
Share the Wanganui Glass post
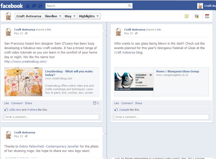(x=139, y=103)
